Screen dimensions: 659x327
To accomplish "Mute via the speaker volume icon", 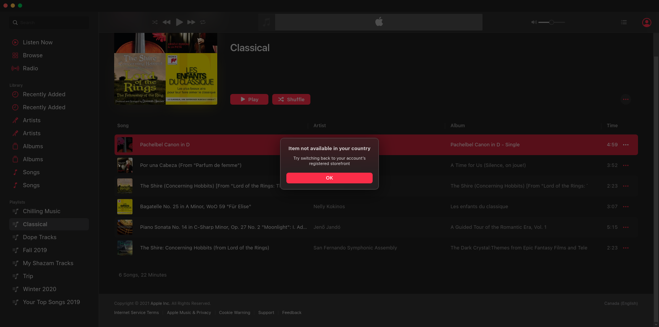I will tap(534, 22).
